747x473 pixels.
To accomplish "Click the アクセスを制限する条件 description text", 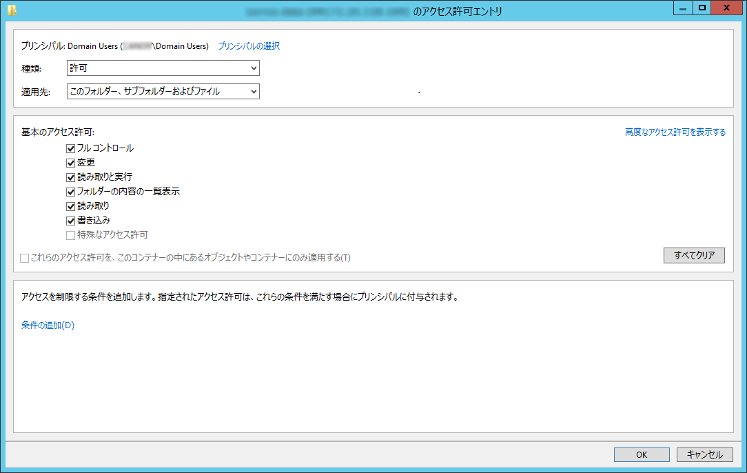I will [240, 296].
